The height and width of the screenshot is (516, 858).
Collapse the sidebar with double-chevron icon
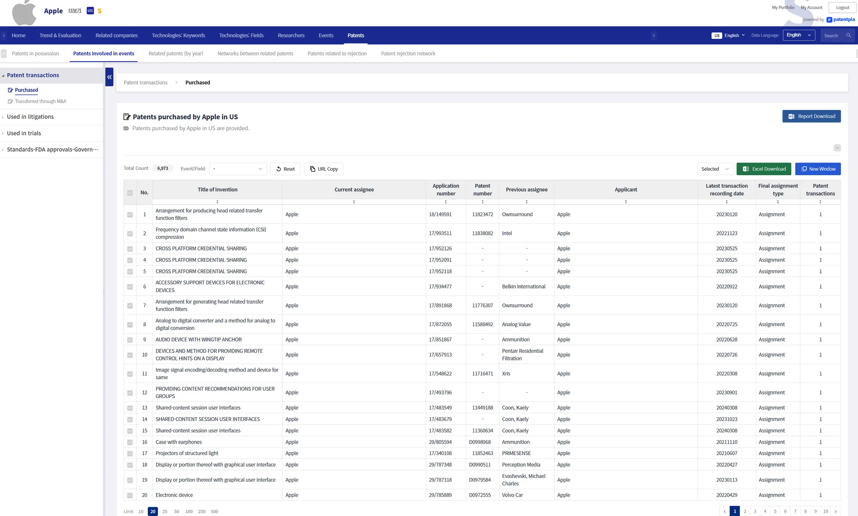point(109,77)
